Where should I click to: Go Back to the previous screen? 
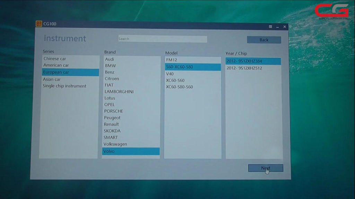tap(264, 40)
